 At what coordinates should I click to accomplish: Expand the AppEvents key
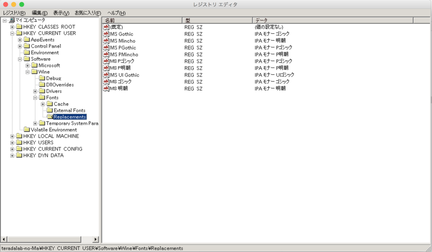(20, 40)
